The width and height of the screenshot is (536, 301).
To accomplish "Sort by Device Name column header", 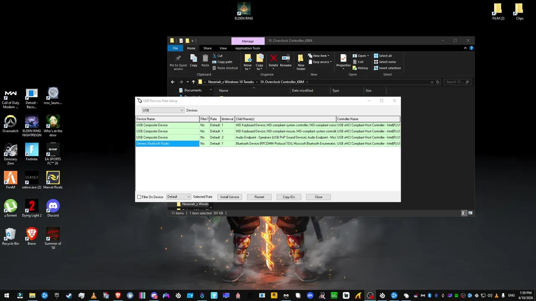I will [x=167, y=119].
